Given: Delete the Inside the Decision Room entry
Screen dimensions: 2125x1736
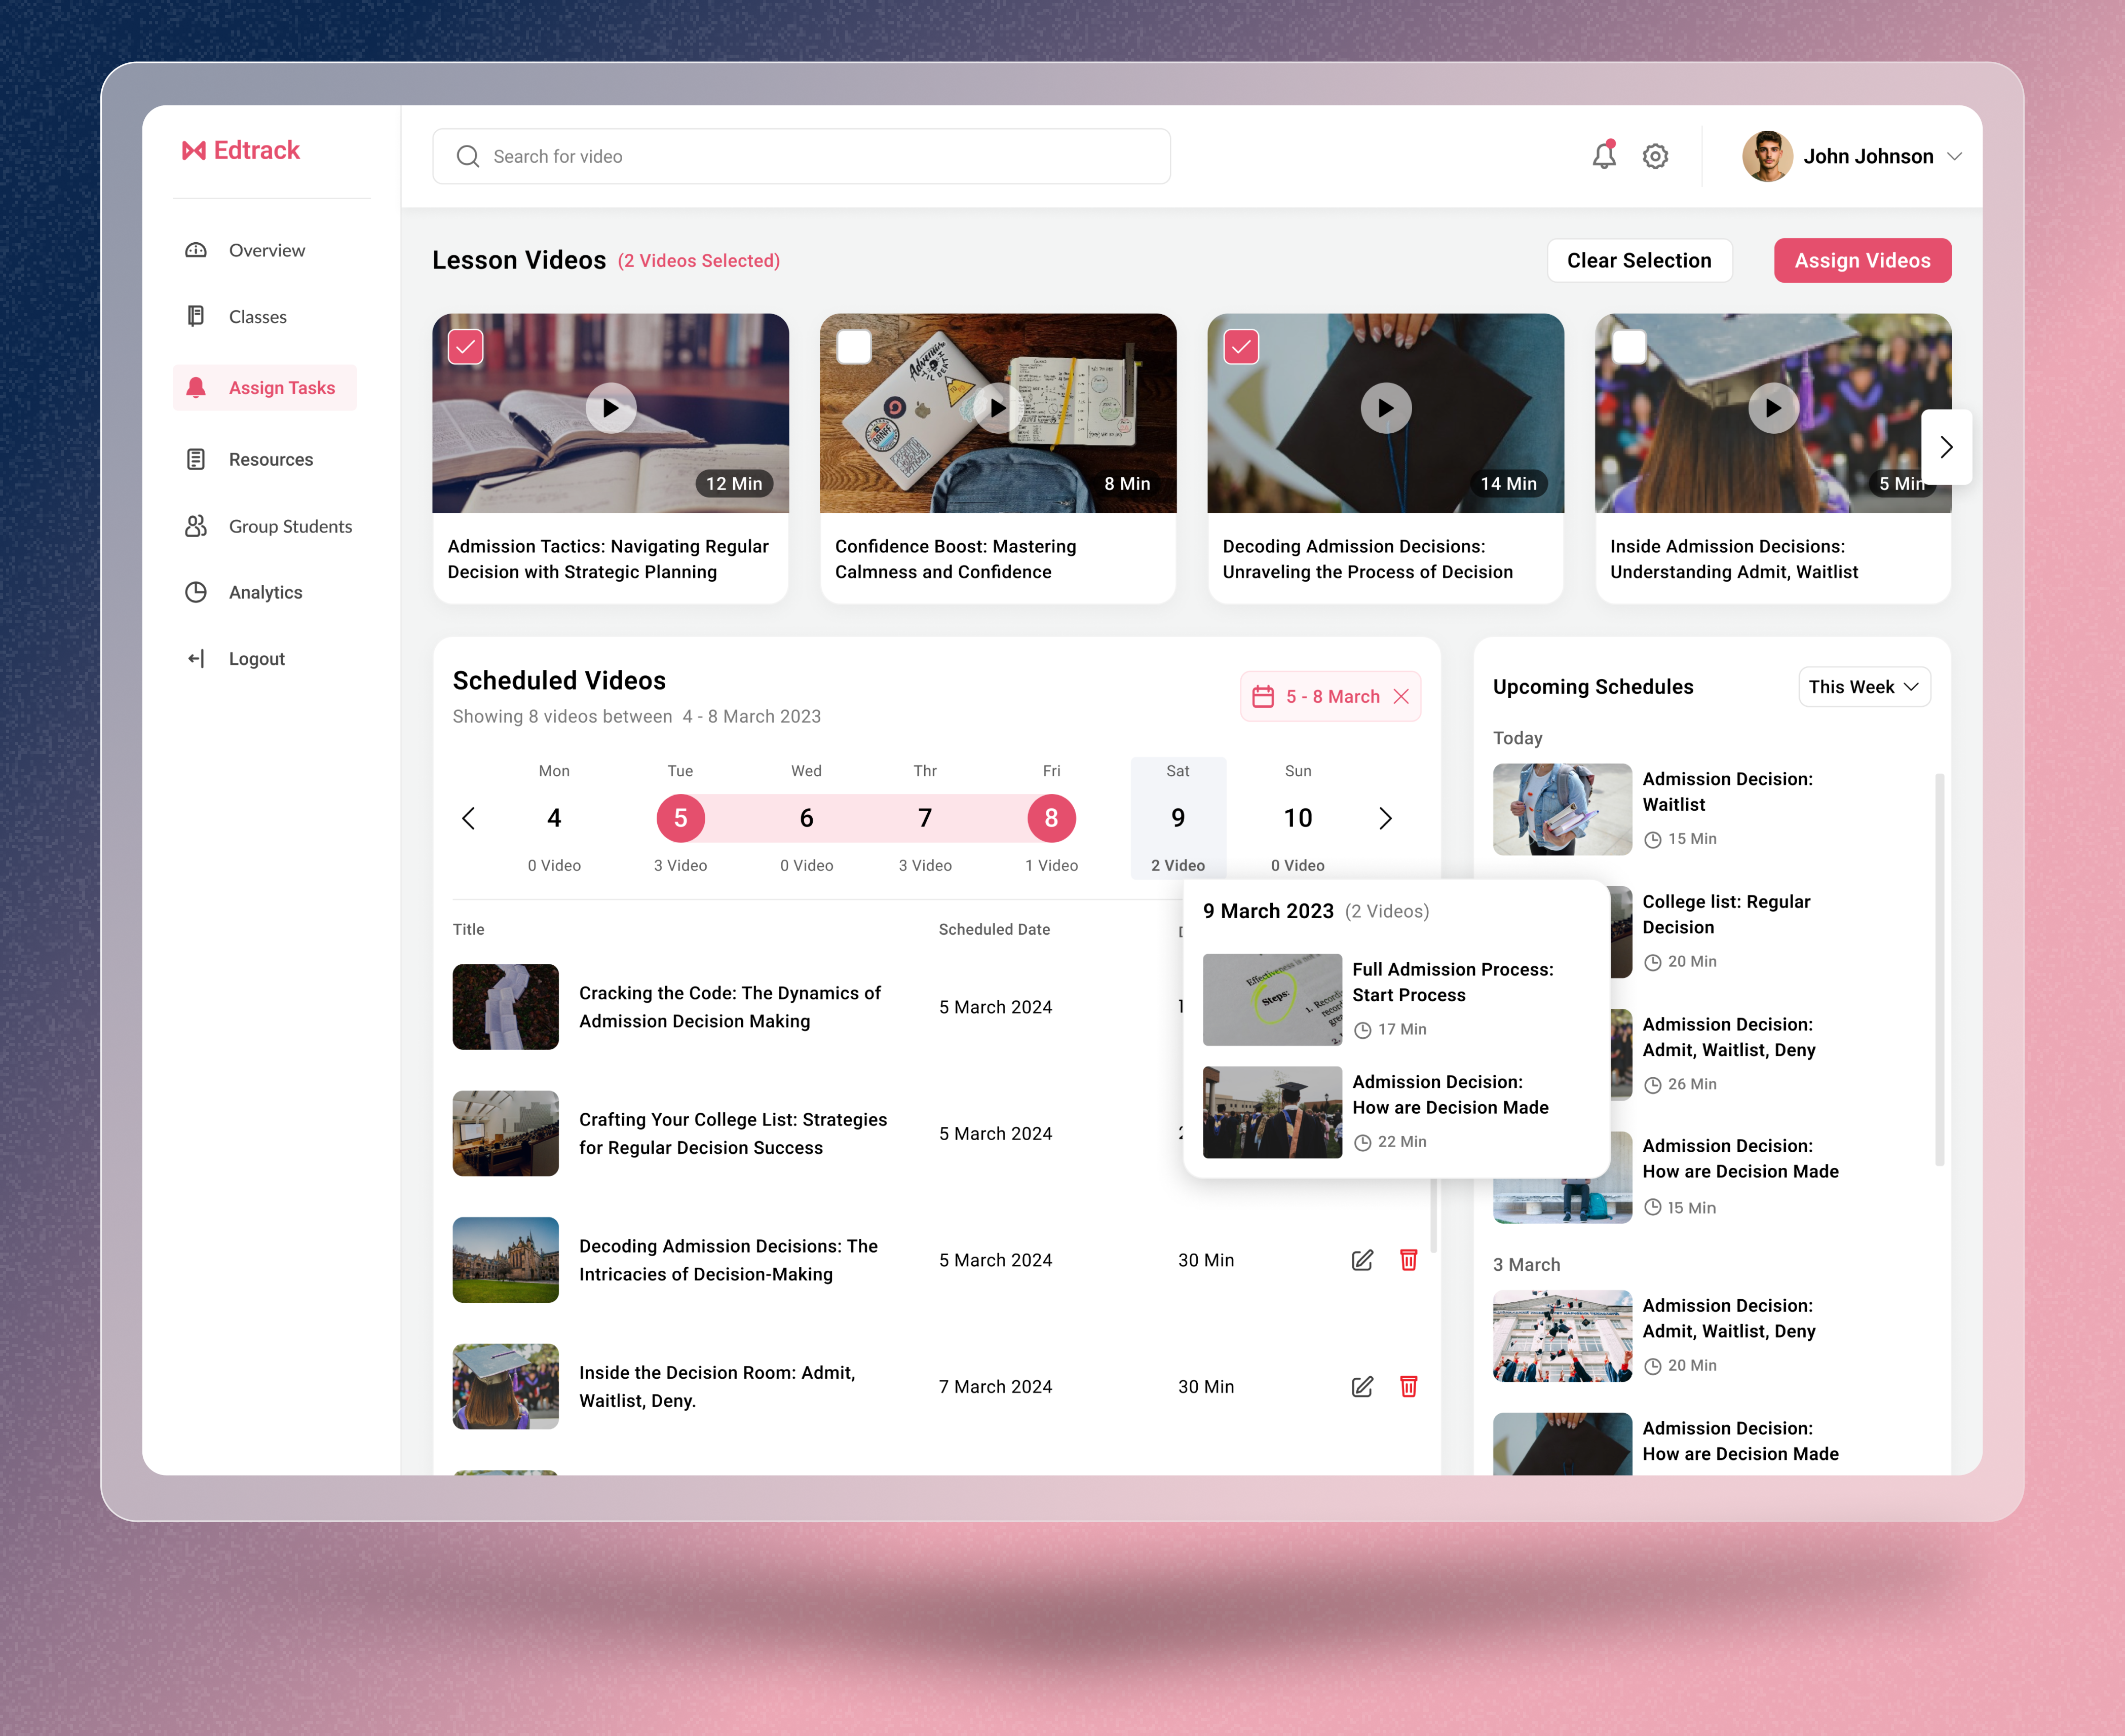Looking at the screenshot, I should click(1408, 1387).
